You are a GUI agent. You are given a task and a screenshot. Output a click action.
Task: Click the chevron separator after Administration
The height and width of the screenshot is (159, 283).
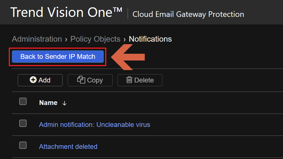point(66,39)
